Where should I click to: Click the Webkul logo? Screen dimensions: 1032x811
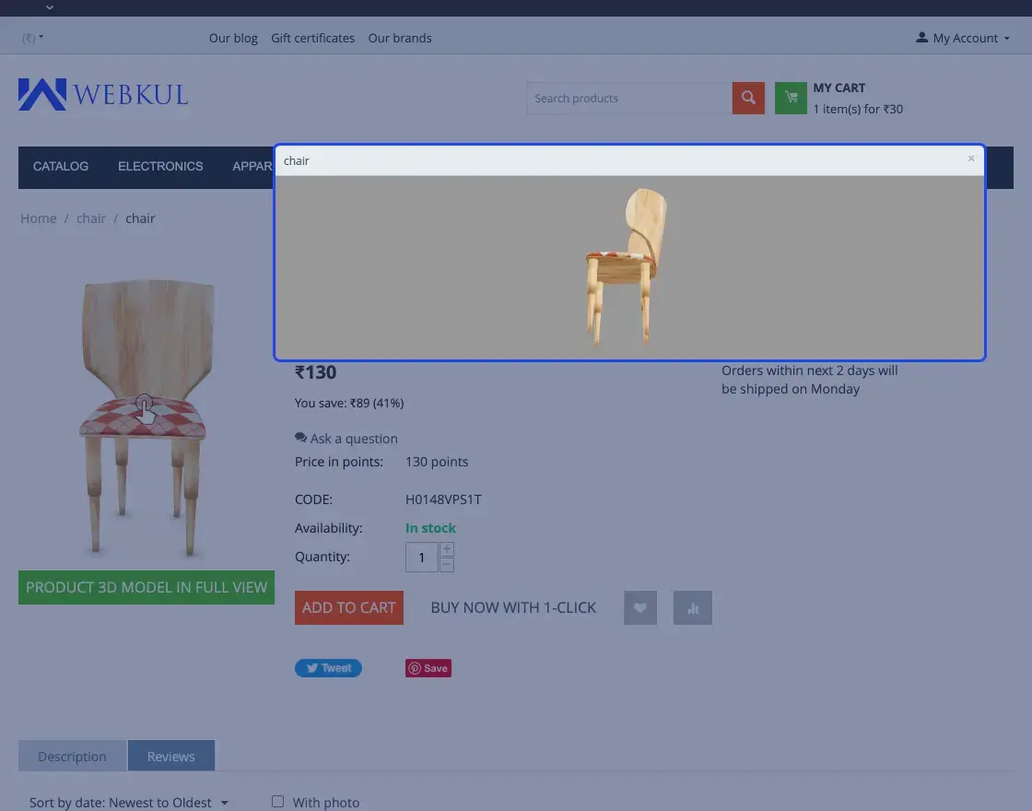[x=103, y=94]
